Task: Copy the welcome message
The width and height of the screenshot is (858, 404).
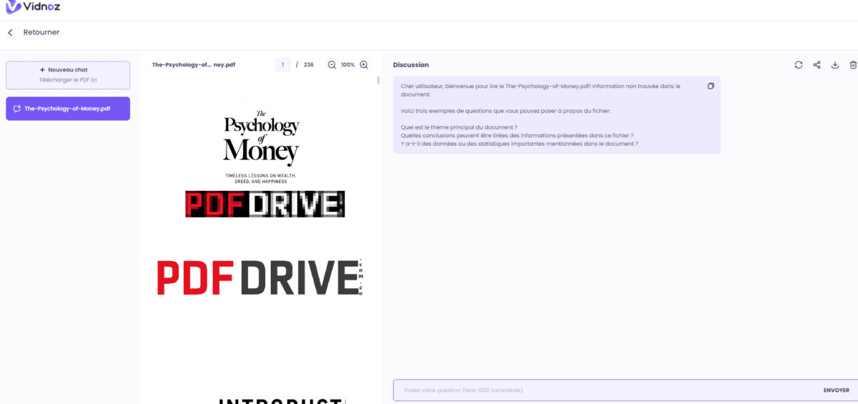Action: (x=711, y=86)
